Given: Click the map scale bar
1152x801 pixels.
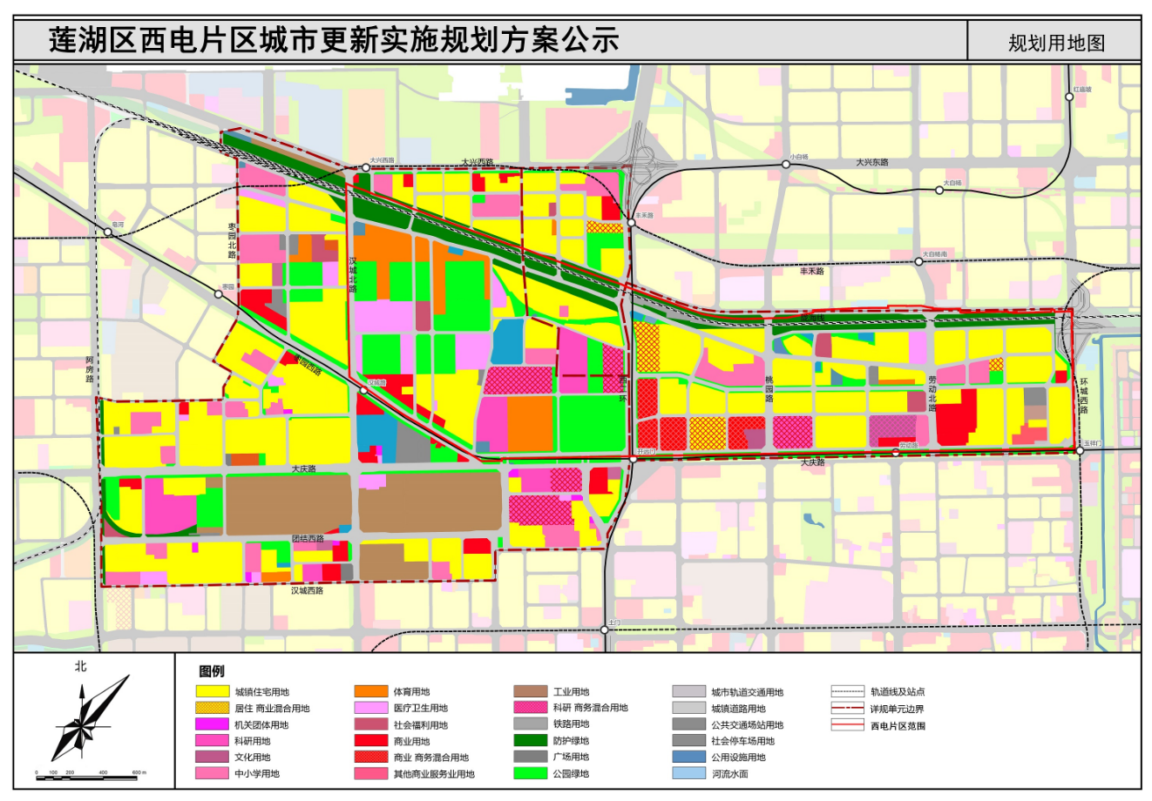Looking at the screenshot, I should pos(88,769).
